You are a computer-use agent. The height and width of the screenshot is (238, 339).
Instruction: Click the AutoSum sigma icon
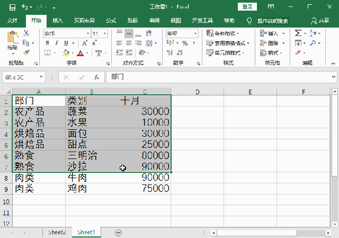tap(298, 33)
